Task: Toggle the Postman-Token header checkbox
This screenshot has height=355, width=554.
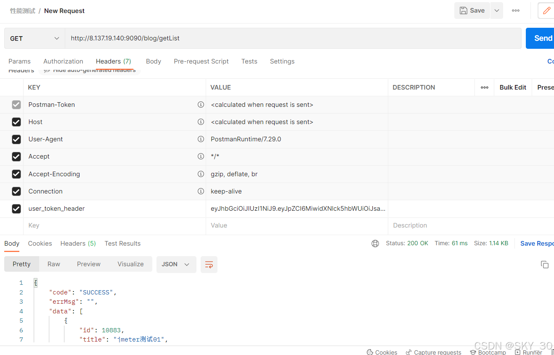Action: tap(16, 105)
